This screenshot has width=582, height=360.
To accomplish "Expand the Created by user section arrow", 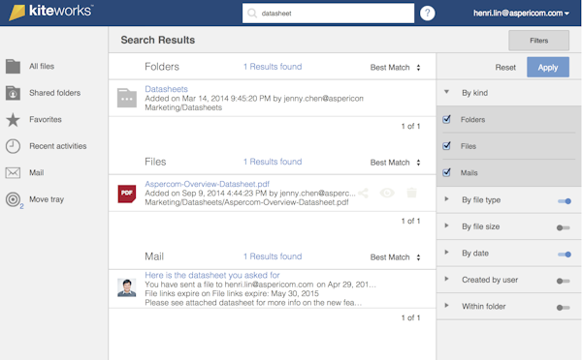I will pyautogui.click(x=446, y=279).
